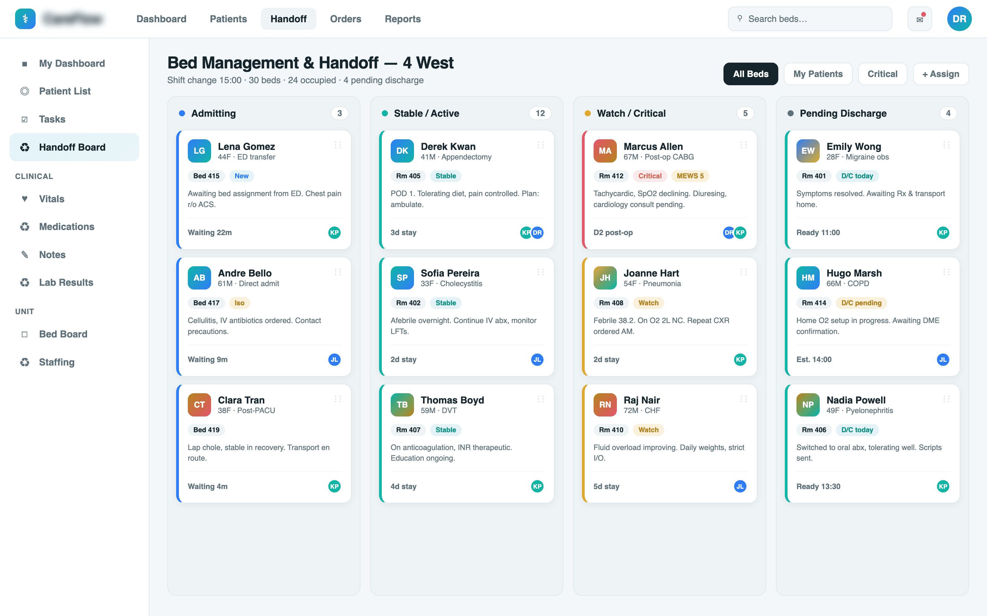Filter to Critical beds
This screenshot has height=616, width=987.
[x=882, y=74]
